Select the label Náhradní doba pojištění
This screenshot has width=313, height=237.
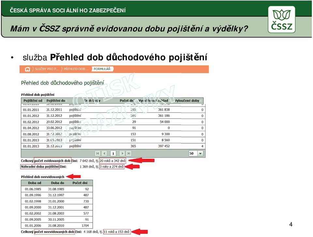tap(40, 166)
